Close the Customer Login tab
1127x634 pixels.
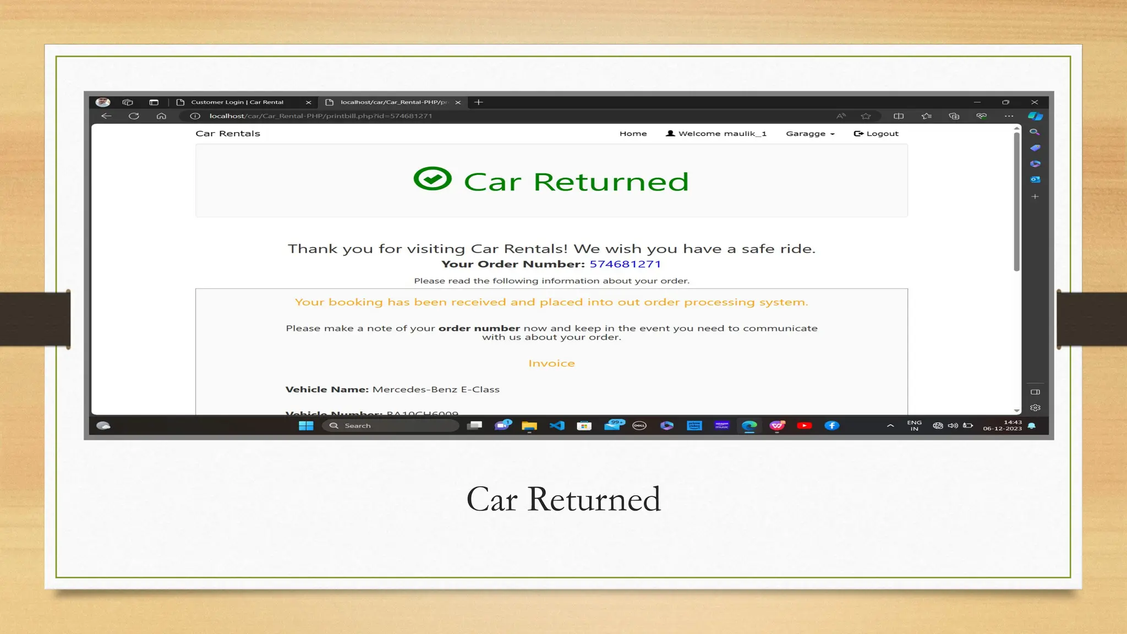click(308, 102)
